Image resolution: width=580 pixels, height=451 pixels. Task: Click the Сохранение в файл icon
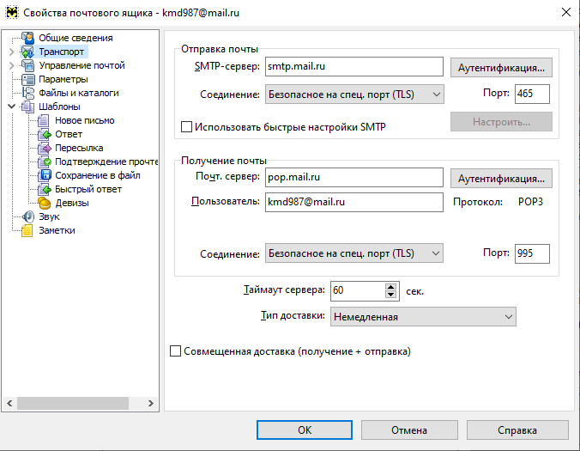(44, 175)
